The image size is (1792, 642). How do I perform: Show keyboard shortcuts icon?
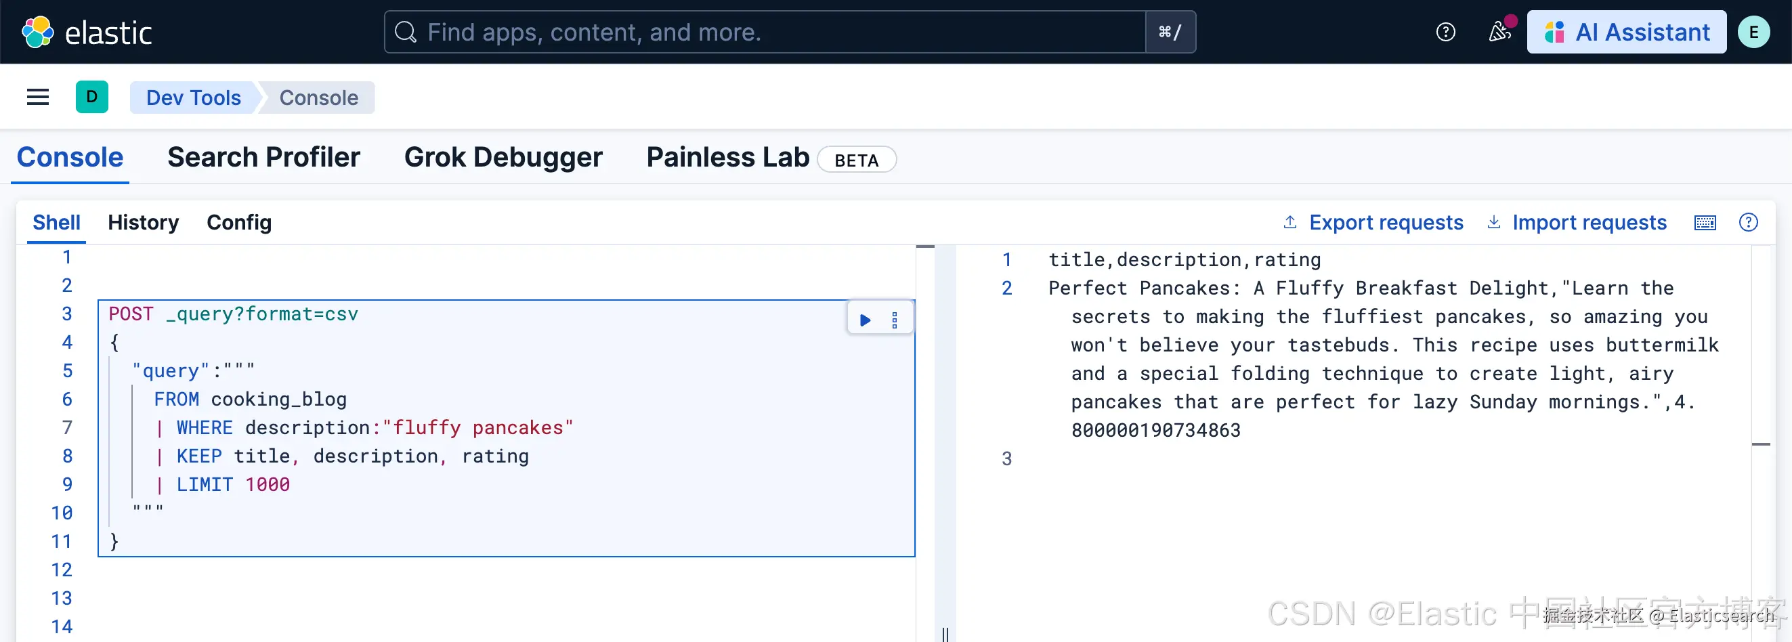pos(1705,223)
